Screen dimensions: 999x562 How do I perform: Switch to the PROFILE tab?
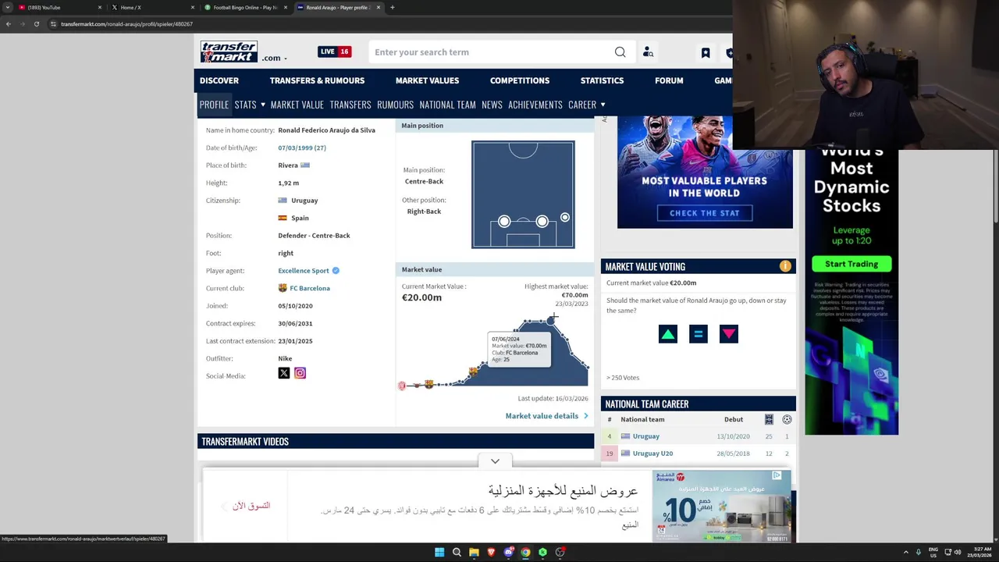[214, 105]
